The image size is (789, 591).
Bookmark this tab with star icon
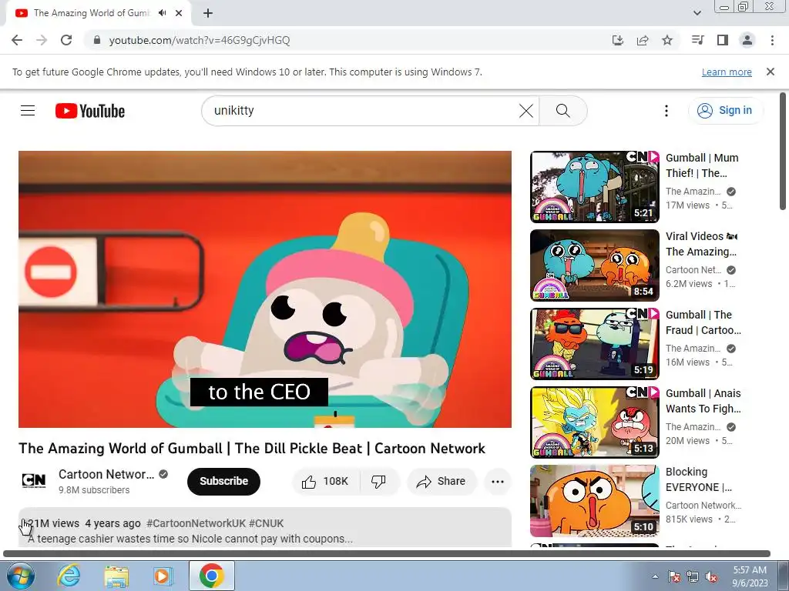tap(667, 40)
